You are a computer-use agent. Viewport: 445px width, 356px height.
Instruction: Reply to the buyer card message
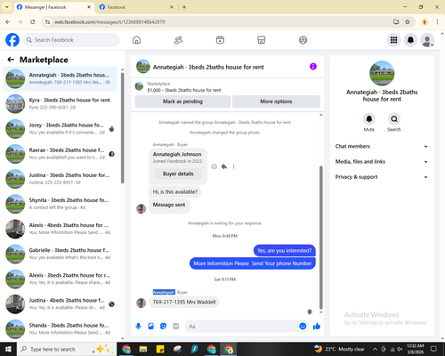click(224, 166)
